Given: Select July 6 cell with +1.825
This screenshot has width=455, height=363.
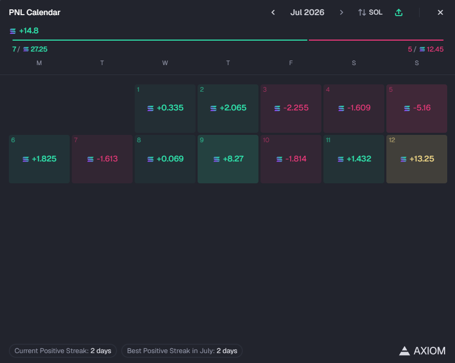Looking at the screenshot, I should 39,159.
